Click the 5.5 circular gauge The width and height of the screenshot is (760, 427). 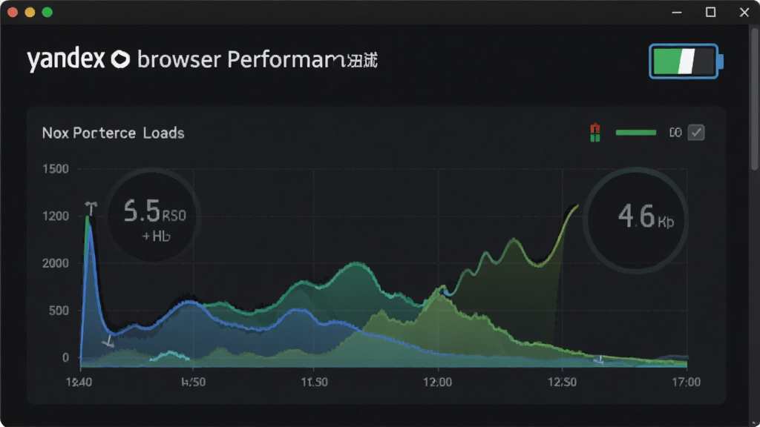click(x=153, y=216)
